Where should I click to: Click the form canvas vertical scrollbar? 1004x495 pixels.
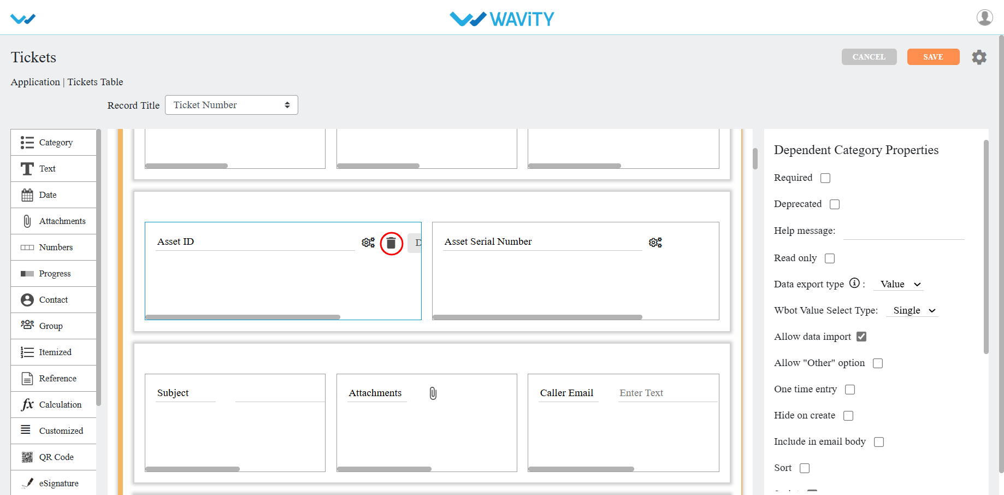[755, 158]
